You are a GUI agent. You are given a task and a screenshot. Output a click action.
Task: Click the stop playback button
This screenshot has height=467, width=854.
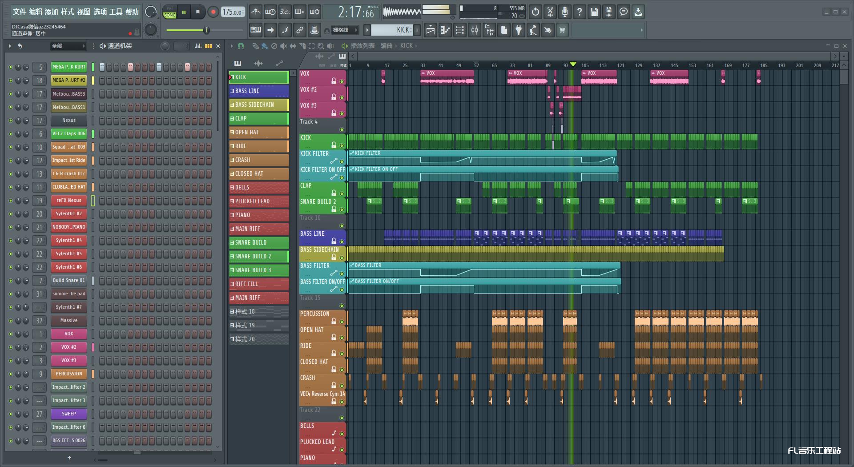(x=198, y=12)
